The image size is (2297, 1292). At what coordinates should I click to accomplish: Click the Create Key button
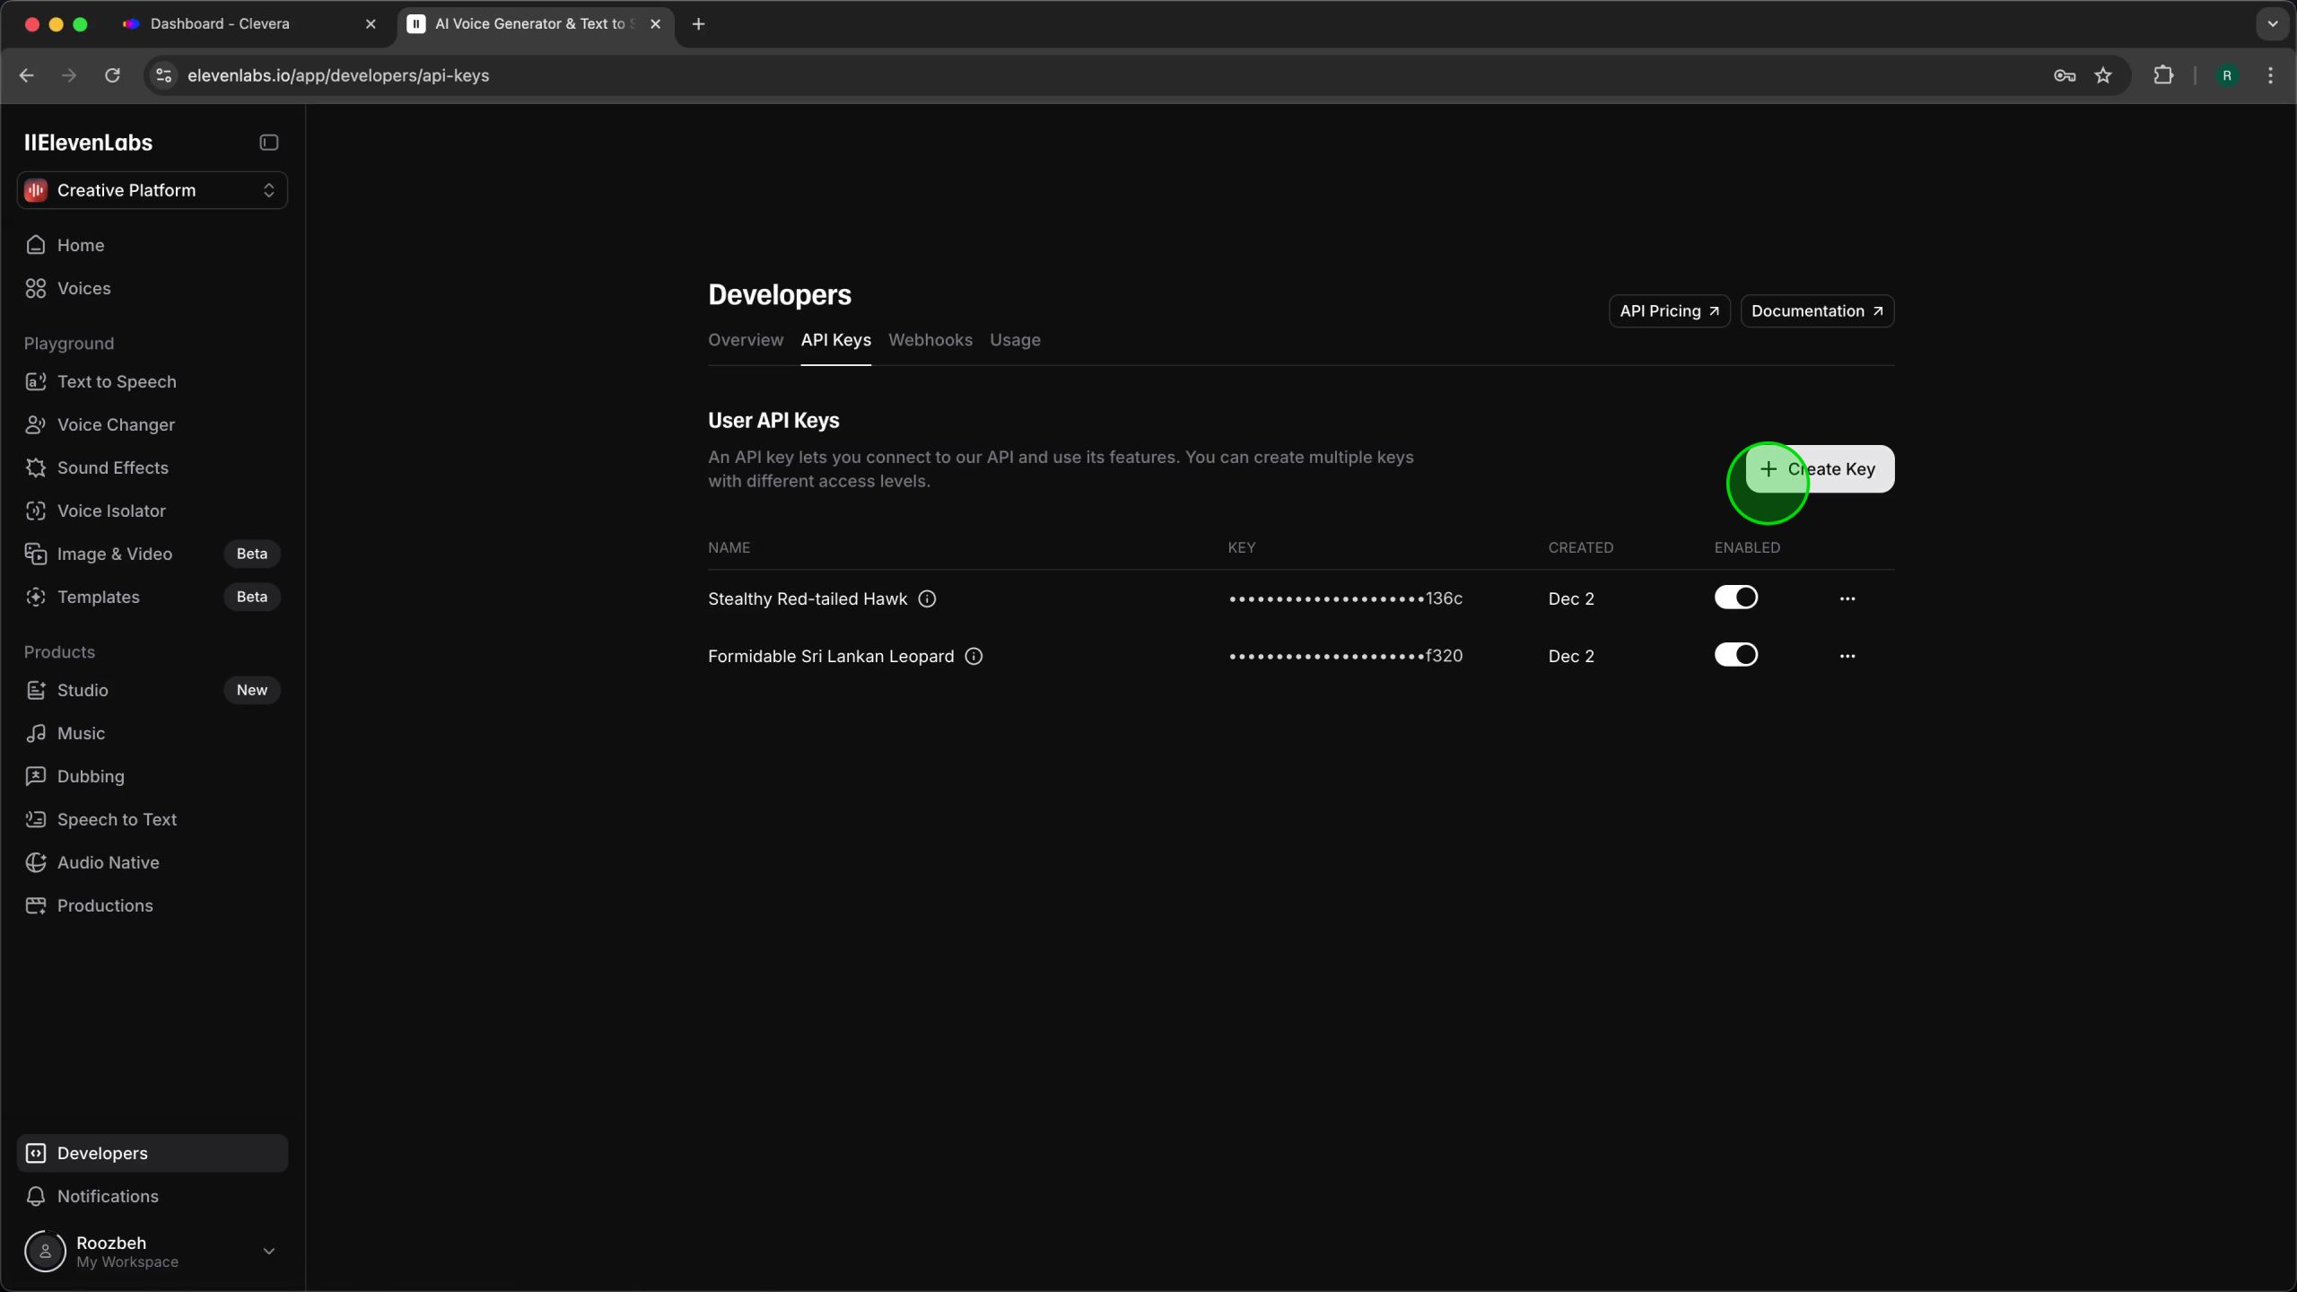click(x=1819, y=469)
